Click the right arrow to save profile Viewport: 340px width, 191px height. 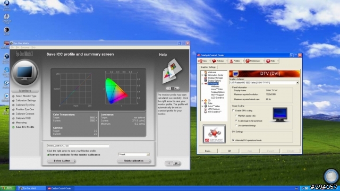pos(177,163)
